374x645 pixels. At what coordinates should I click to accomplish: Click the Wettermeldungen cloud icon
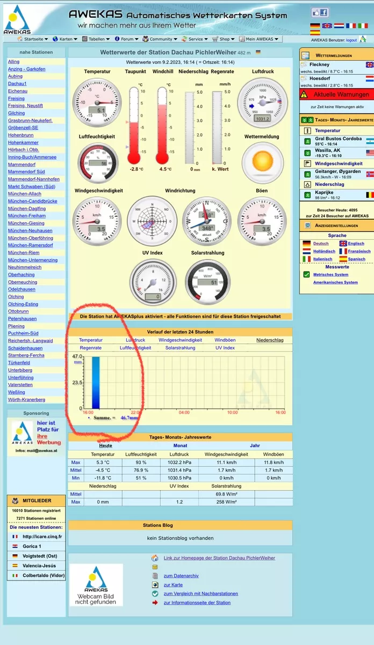[x=305, y=55]
